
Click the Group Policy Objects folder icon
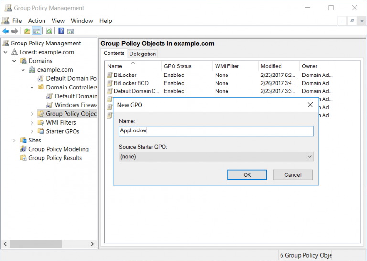pyautogui.click(x=41, y=114)
